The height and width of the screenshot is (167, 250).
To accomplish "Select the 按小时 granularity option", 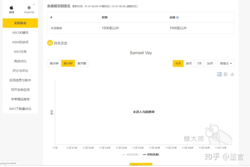I will tap(68, 63).
